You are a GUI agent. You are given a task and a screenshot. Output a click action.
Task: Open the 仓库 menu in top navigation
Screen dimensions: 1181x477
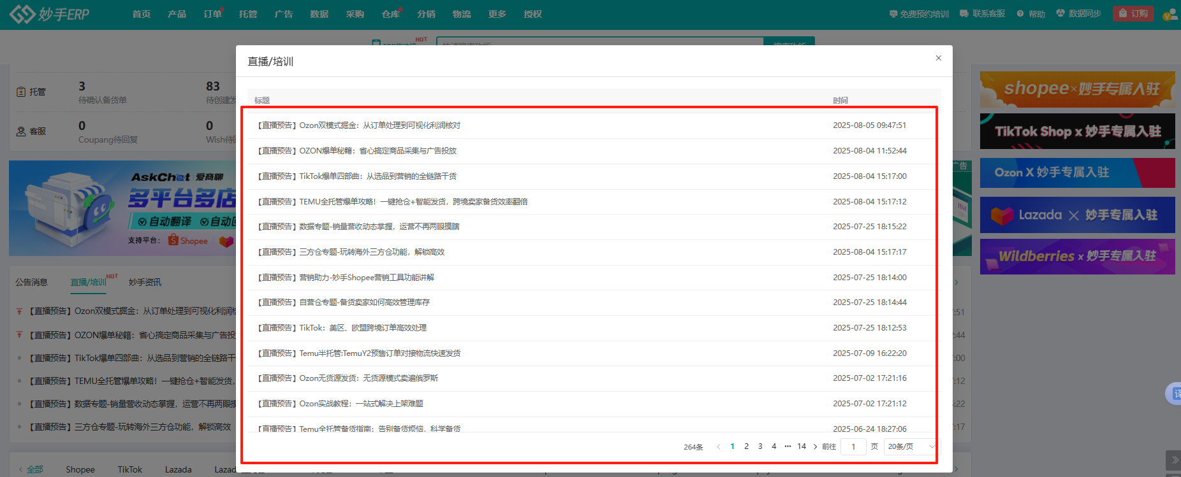tap(390, 14)
